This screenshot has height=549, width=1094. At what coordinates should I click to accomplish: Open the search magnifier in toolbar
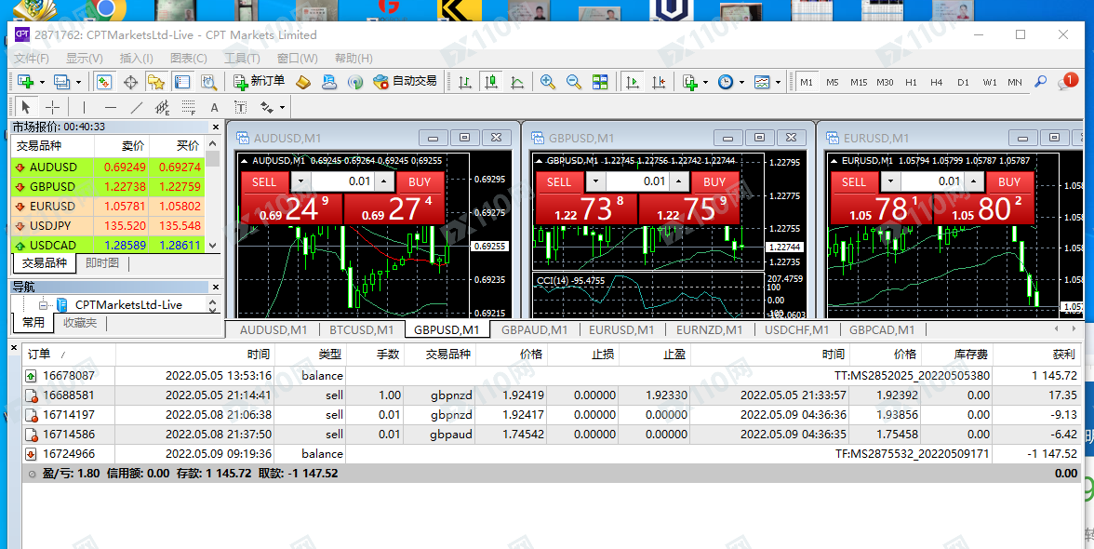pyautogui.click(x=1041, y=82)
